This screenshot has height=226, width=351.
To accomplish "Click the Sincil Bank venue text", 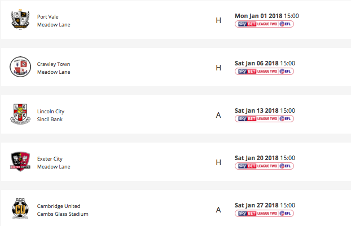I will point(49,119).
